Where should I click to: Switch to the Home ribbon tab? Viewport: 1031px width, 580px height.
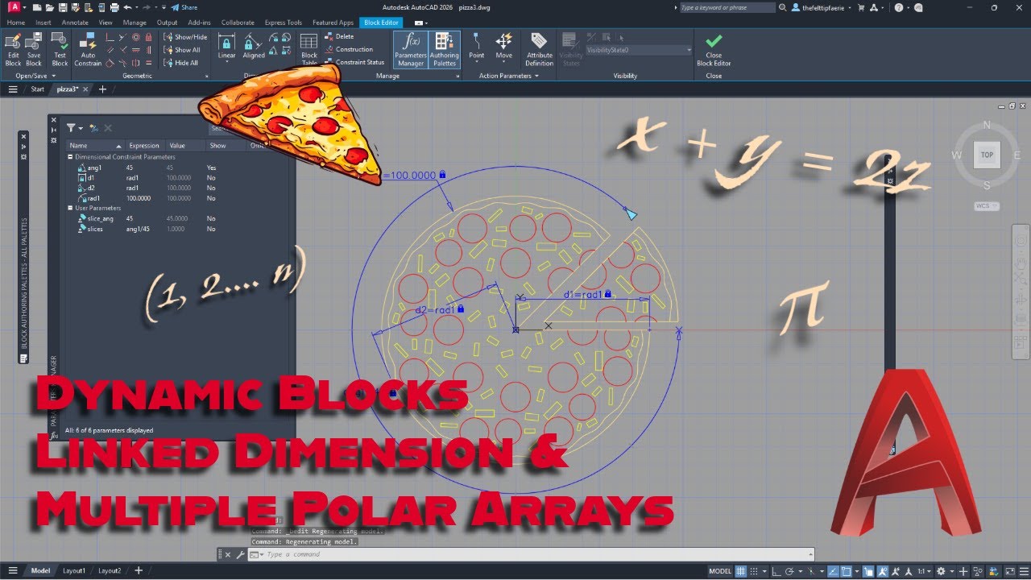15,23
